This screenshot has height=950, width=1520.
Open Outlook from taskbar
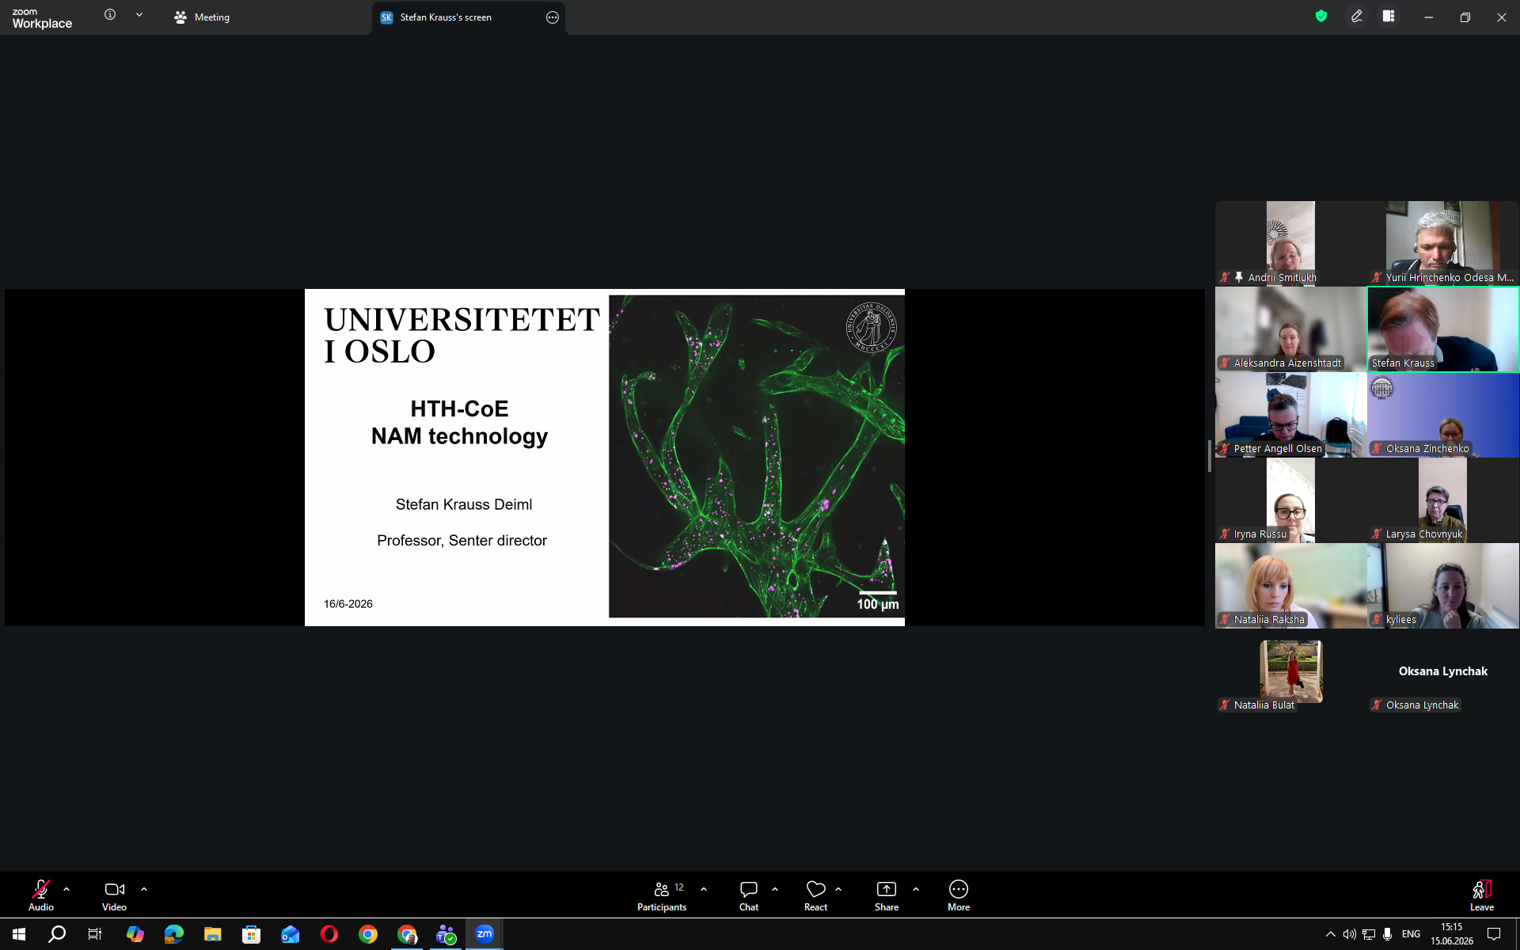290,934
